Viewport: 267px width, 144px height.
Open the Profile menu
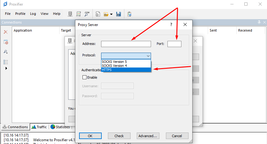coord(20,14)
